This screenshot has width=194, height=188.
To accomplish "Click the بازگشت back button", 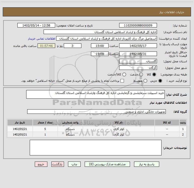I will [x=58, y=164].
